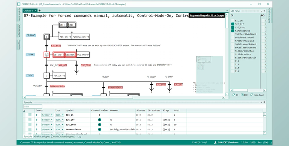The width and height of the screenshot is (289, 146).
Task: Click the diagram minimap overview thumbnail
Action: click(x=209, y=75)
